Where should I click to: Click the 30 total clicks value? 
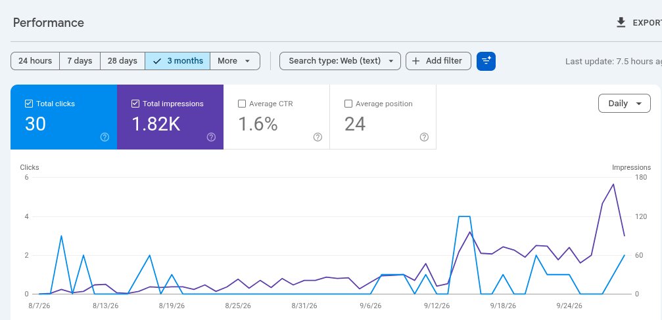click(x=35, y=124)
